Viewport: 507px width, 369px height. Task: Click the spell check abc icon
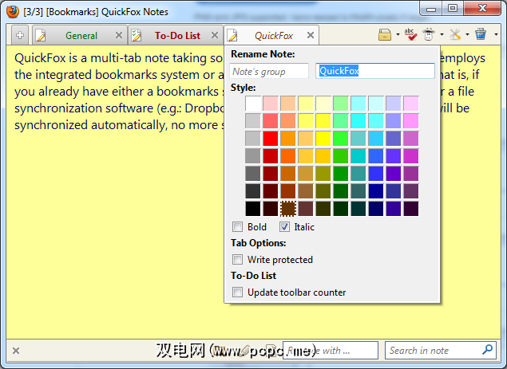click(x=410, y=35)
